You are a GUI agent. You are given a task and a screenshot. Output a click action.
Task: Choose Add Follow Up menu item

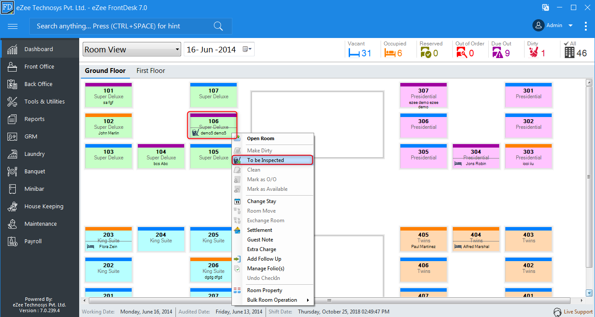[273, 259]
